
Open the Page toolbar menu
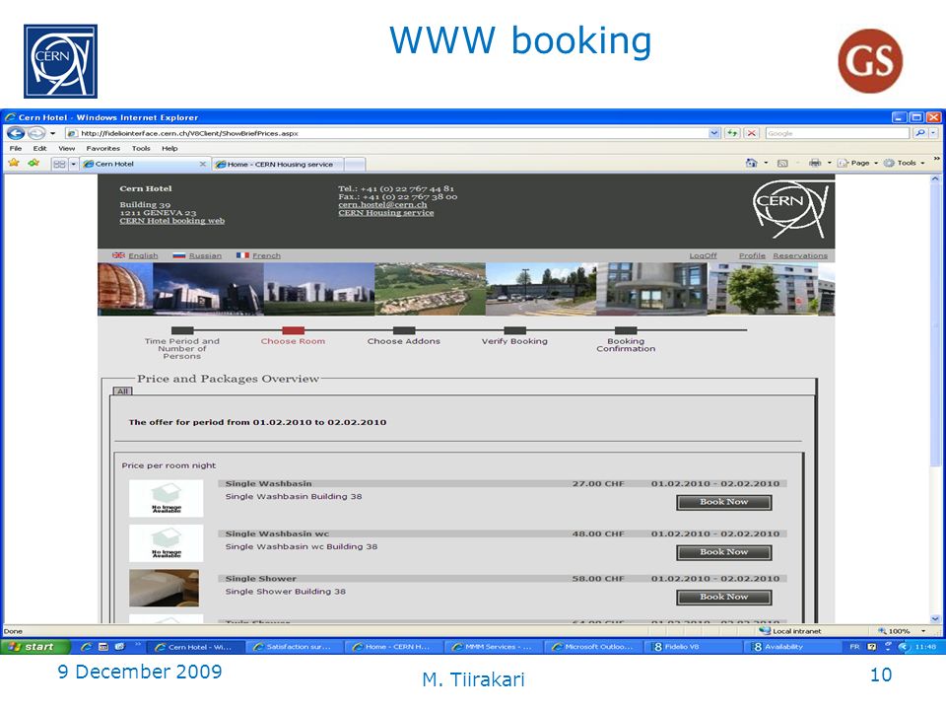[856, 163]
